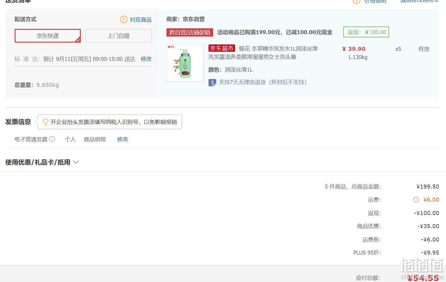Click info icon beside 电子普通发票

point(52,139)
